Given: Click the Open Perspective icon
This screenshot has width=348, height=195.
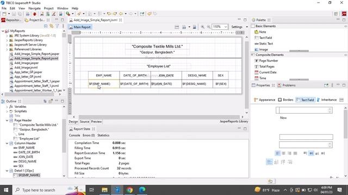Looking at the screenshot, I should point(336,14).
